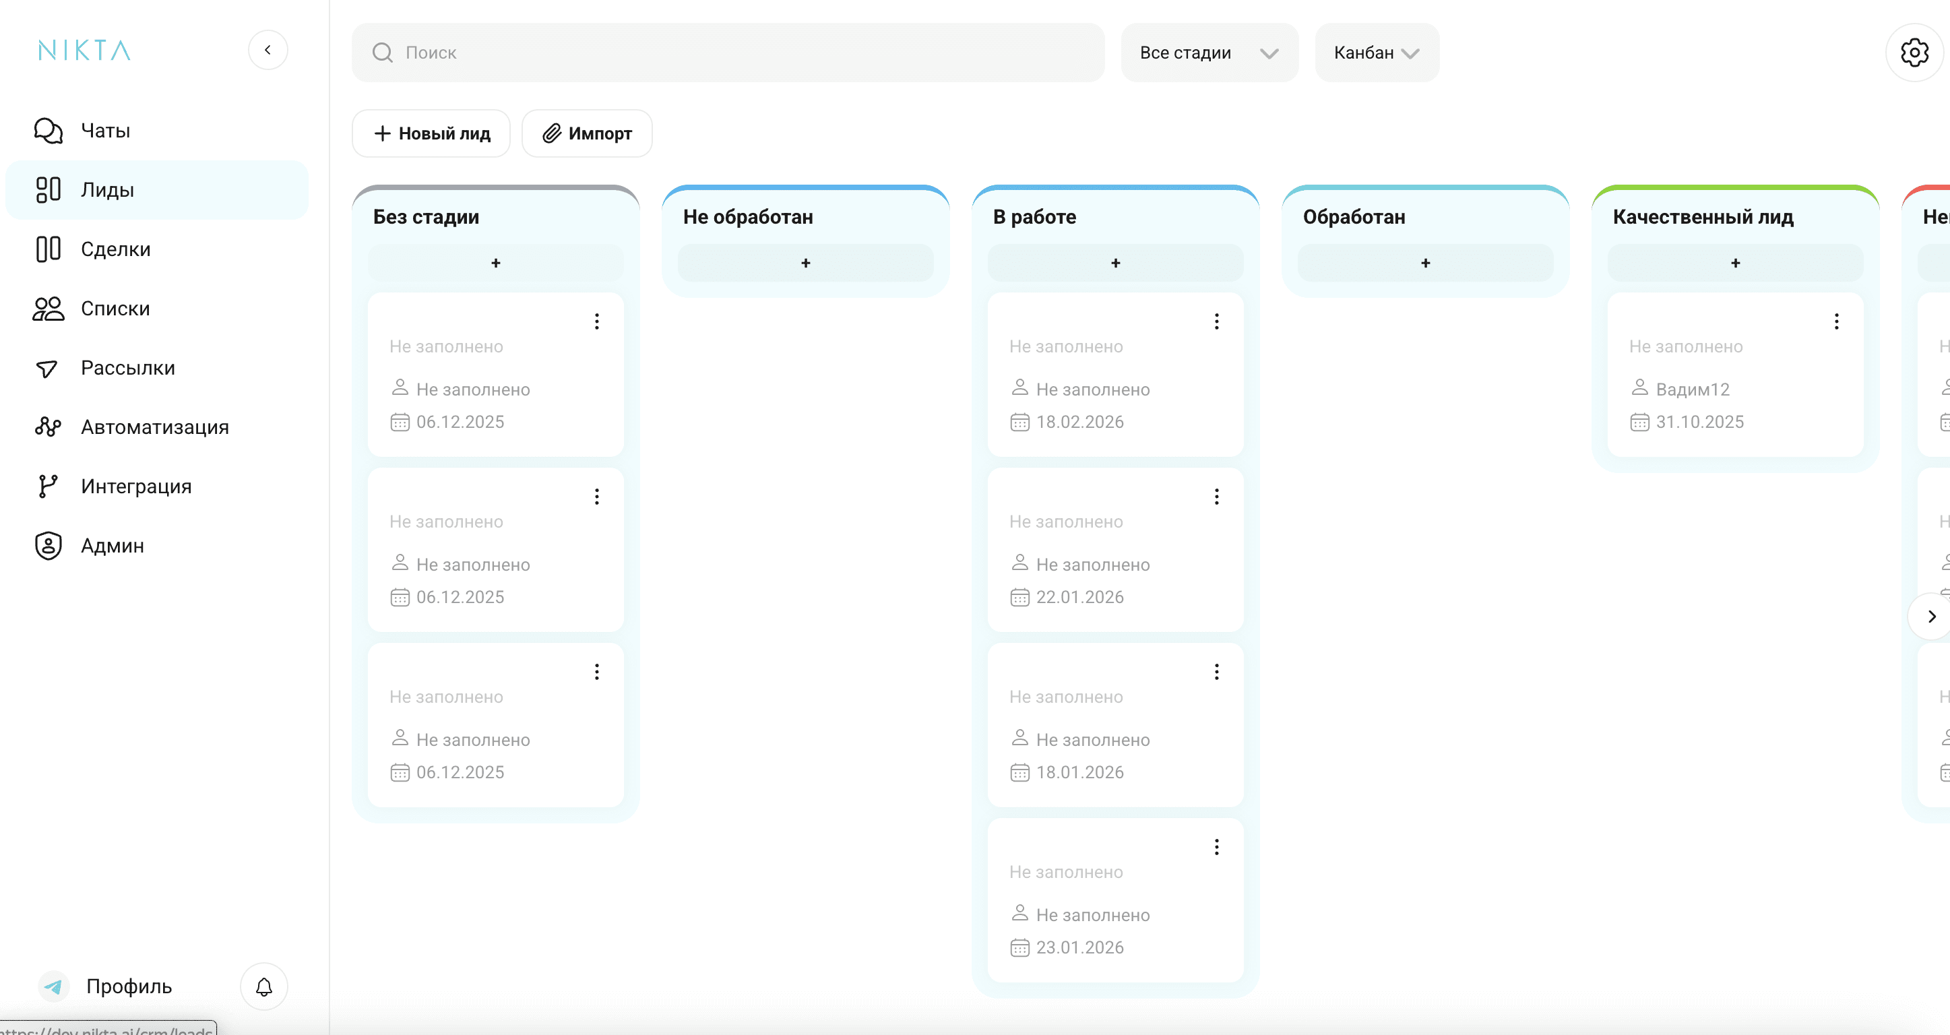Open Автоматизация in sidebar

(x=154, y=427)
